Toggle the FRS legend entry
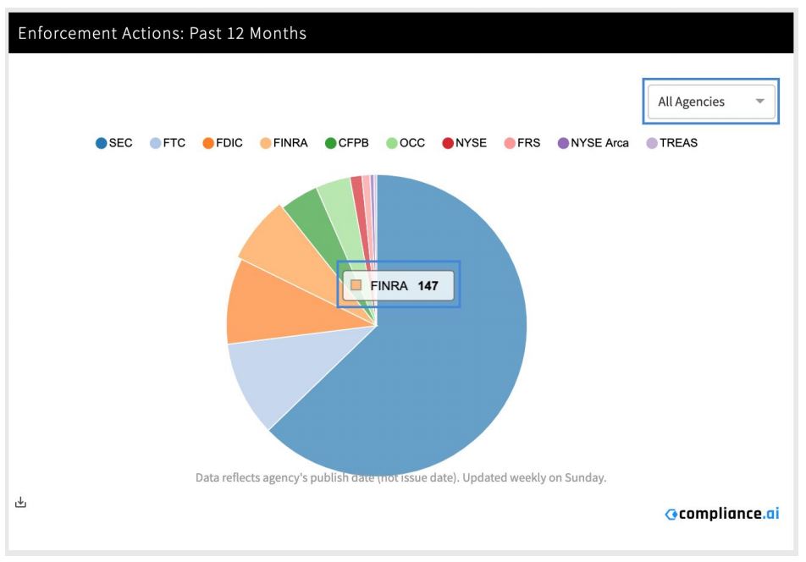This screenshot has height=562, width=806. (x=522, y=143)
